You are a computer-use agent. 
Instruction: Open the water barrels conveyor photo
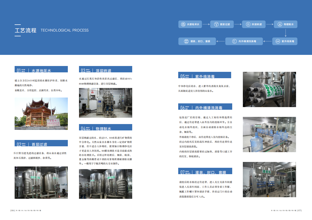click(x=269, y=134)
